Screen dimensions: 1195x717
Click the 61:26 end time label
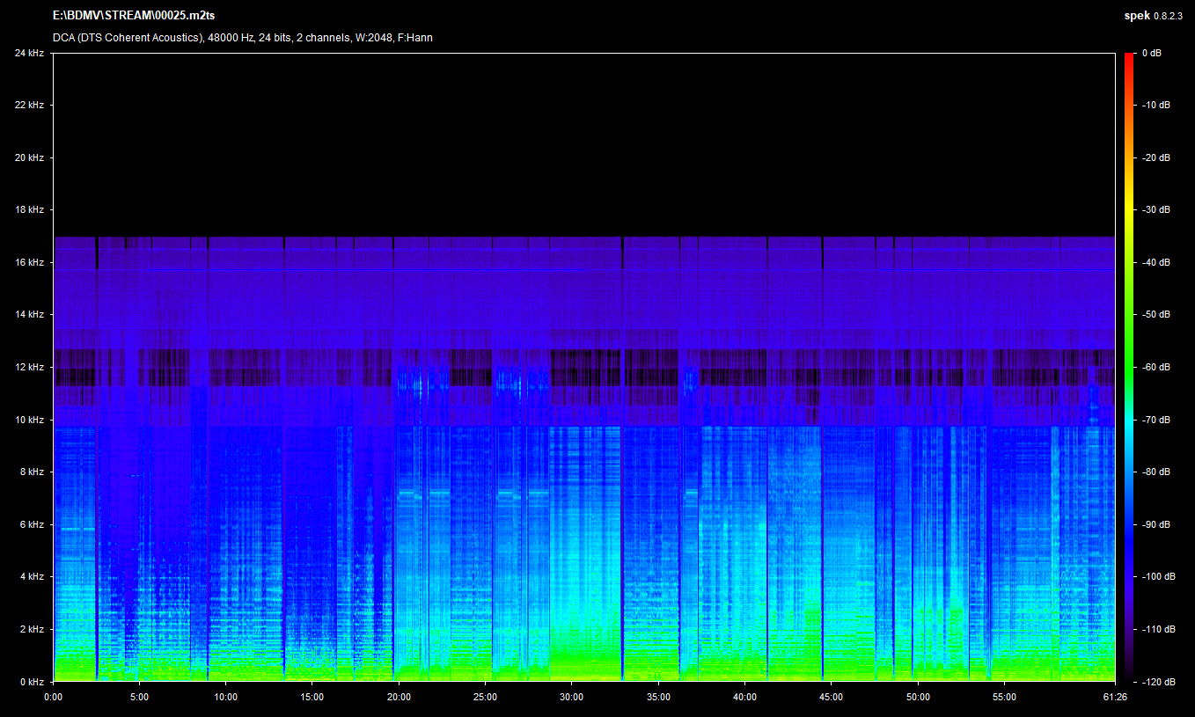[1114, 697]
